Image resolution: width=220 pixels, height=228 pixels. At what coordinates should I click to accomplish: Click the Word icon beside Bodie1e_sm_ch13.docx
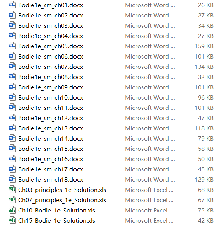12,128
